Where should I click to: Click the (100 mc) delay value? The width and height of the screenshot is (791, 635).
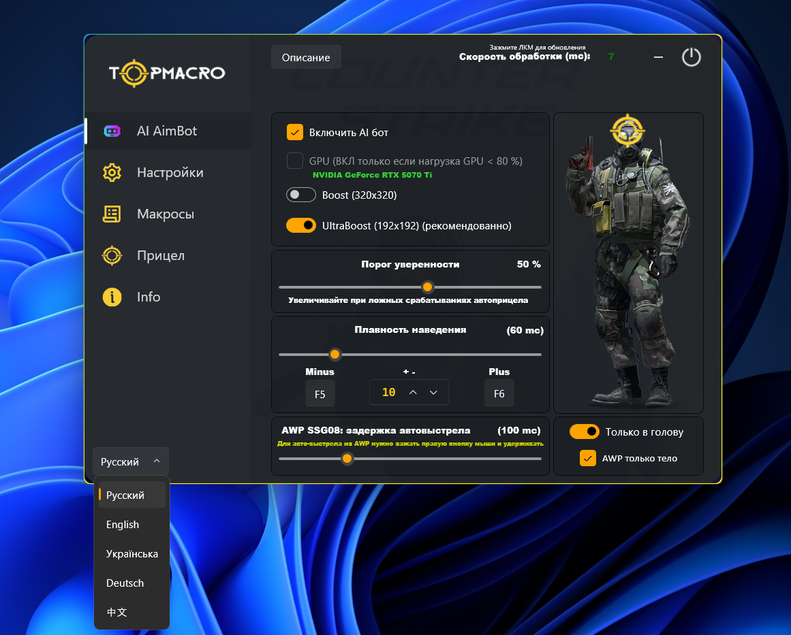(x=519, y=430)
